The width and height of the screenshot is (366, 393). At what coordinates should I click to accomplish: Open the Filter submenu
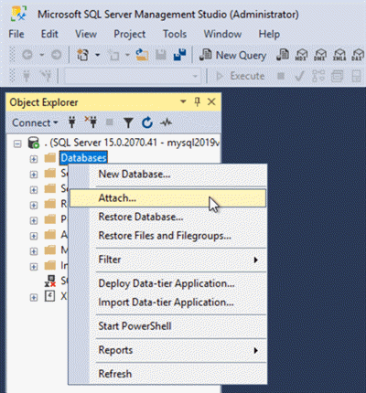(167, 260)
